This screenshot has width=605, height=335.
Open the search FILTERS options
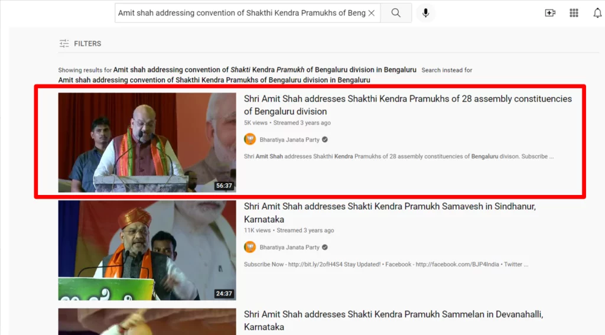coord(80,44)
